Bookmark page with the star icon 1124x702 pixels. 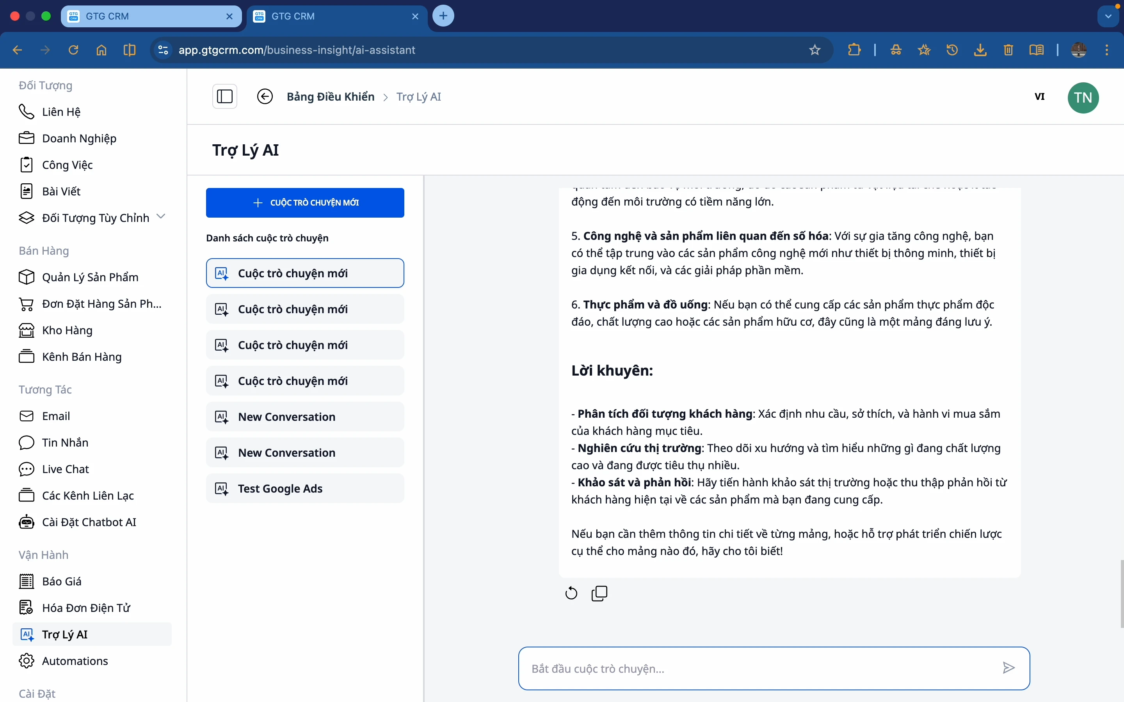(x=815, y=50)
